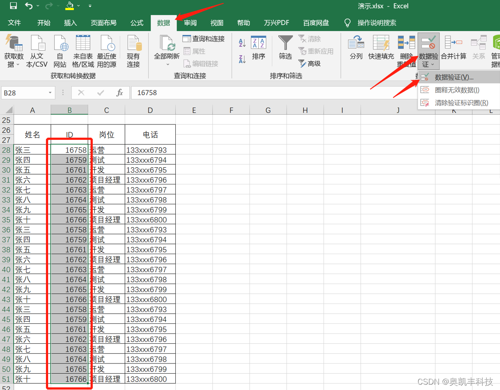
Task: Click the 姓名 header cell
Action: pos(32,135)
